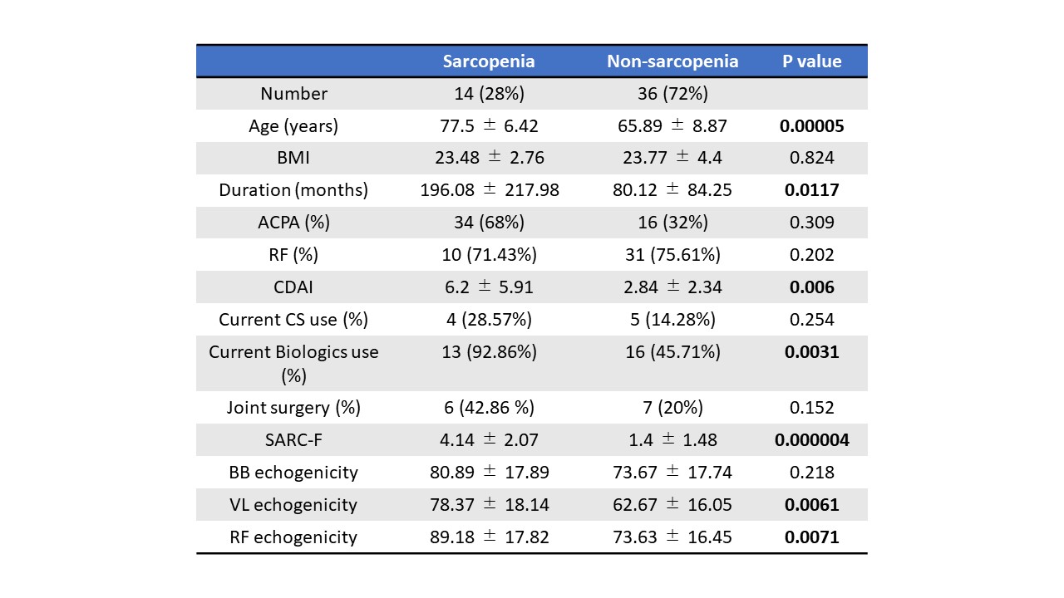Screen dimensions: 1064x598
Task: Select the Duration (months) row label
Action: (293, 190)
